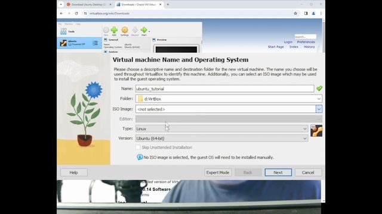Open the Index link
The image size is (382, 214).
click(x=294, y=47)
